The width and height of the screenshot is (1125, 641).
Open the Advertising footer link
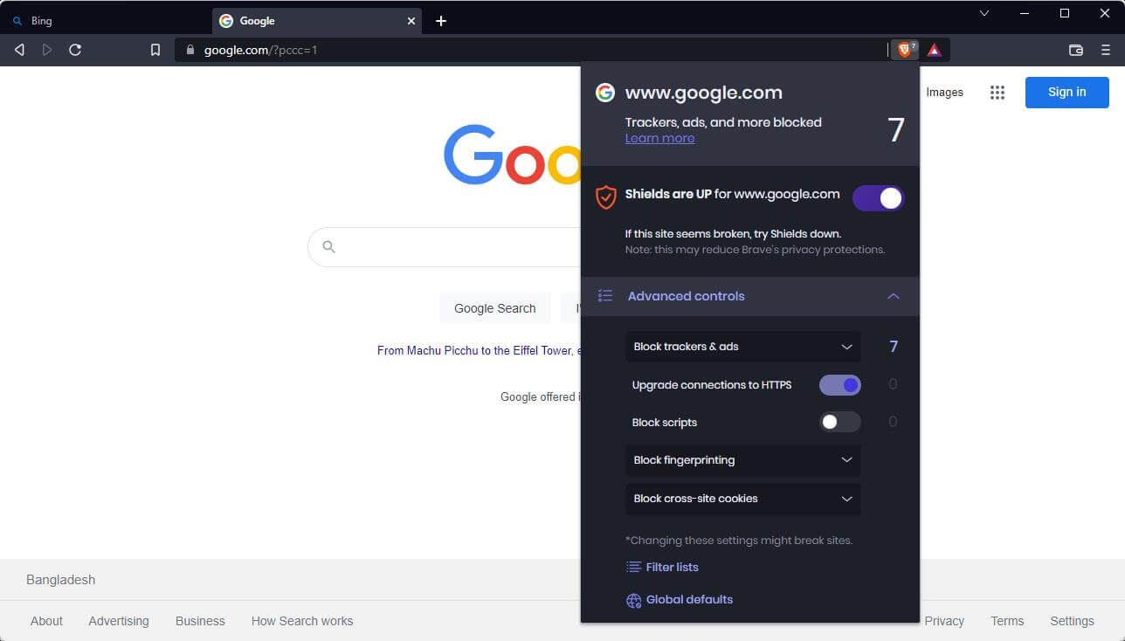(x=119, y=621)
